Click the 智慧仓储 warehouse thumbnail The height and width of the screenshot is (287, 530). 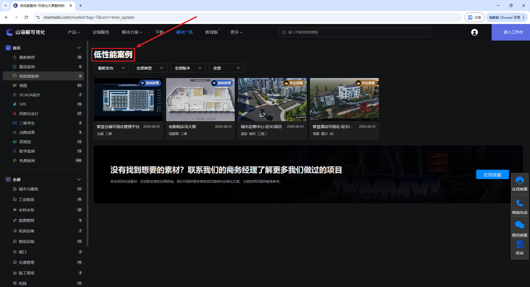click(128, 99)
